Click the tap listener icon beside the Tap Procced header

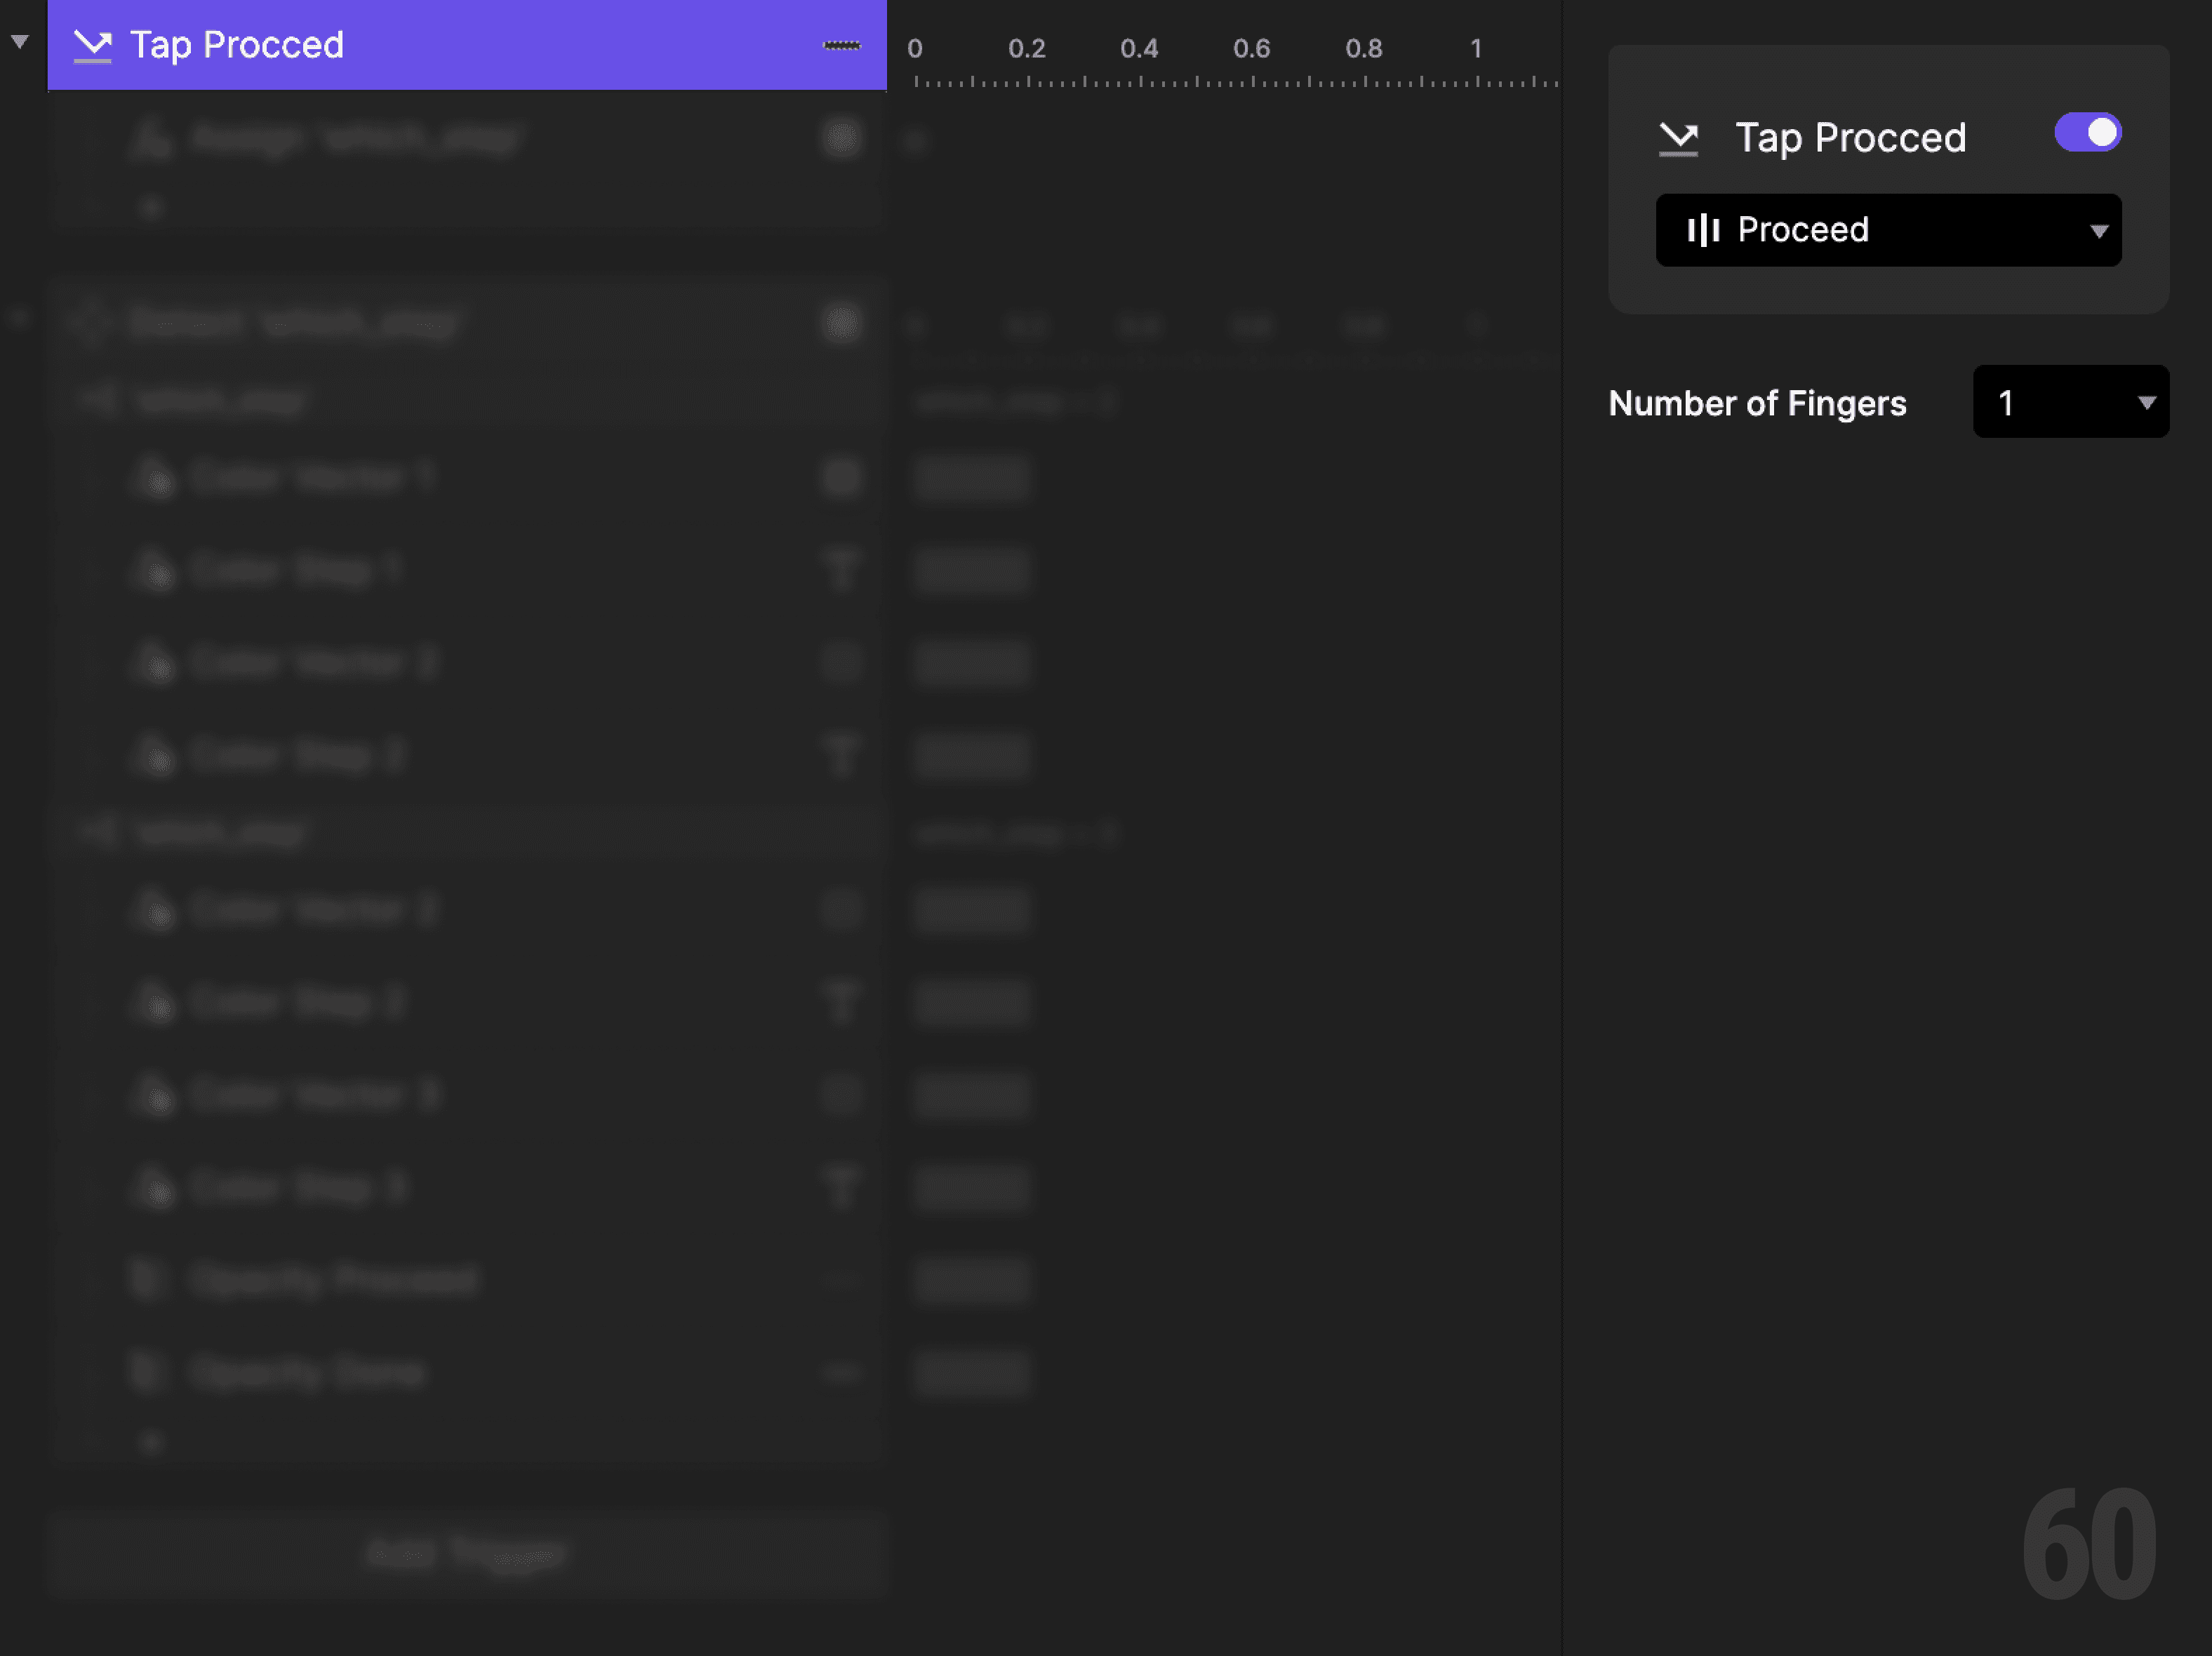[91, 44]
